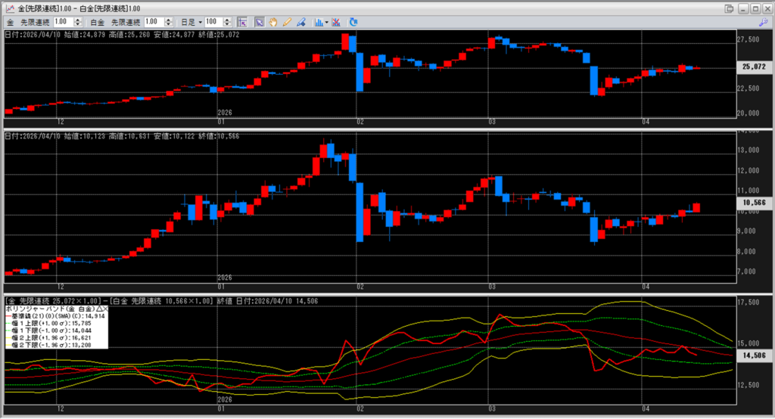Viewport: 775px width, 419px height.
Task: Click the window title 金[先限連続]1.00 - 白金[先限連続]1.00
Action: point(79,8)
